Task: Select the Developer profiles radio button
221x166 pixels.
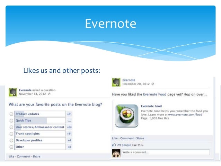Action: point(11,140)
